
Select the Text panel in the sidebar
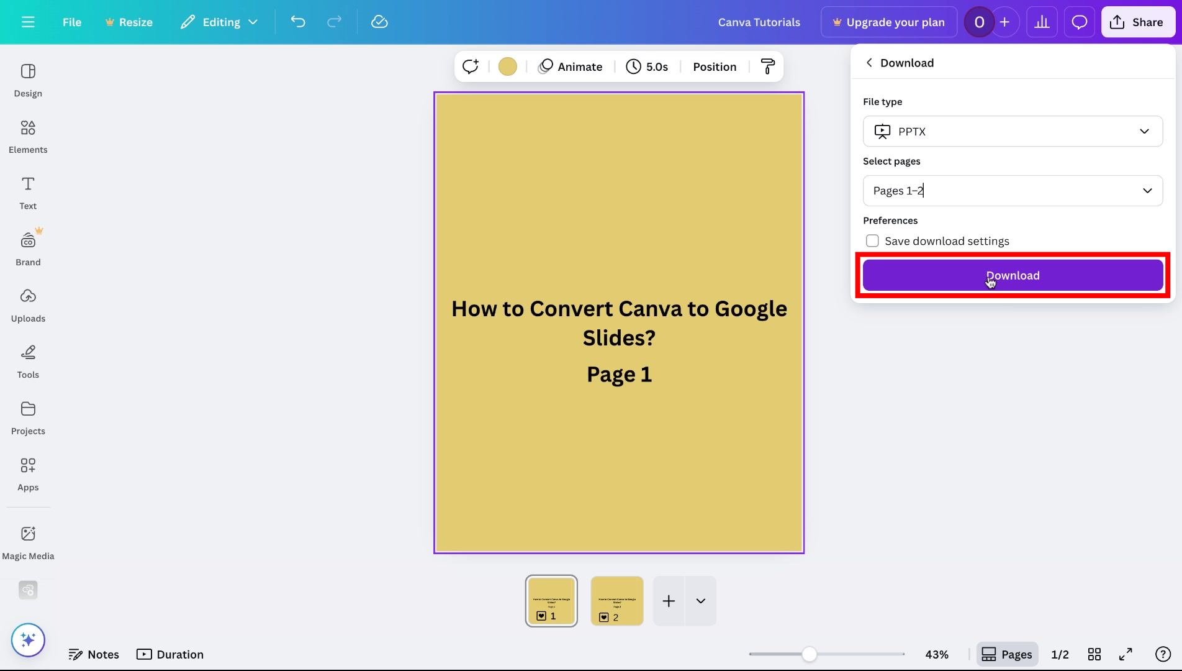[x=27, y=192]
